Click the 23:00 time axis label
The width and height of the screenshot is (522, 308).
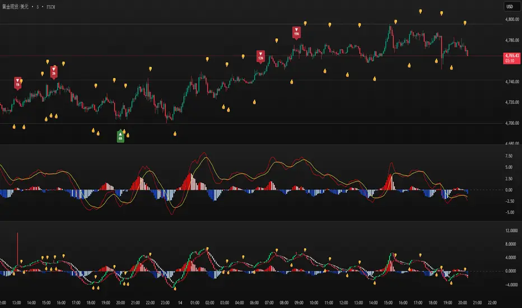[x=165, y=302]
